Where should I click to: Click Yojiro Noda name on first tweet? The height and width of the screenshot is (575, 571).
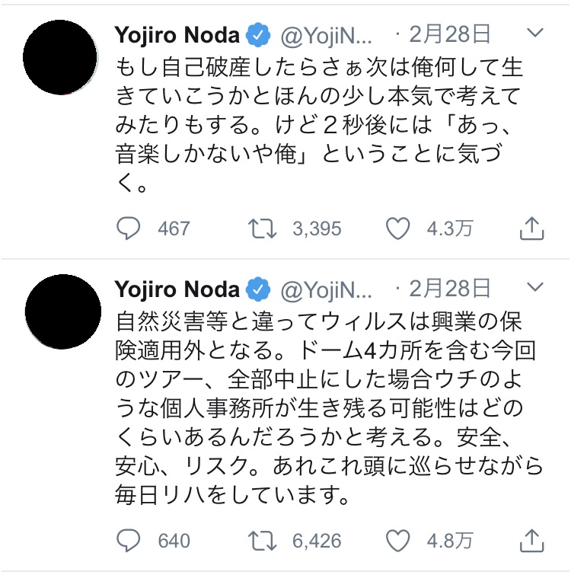(177, 35)
